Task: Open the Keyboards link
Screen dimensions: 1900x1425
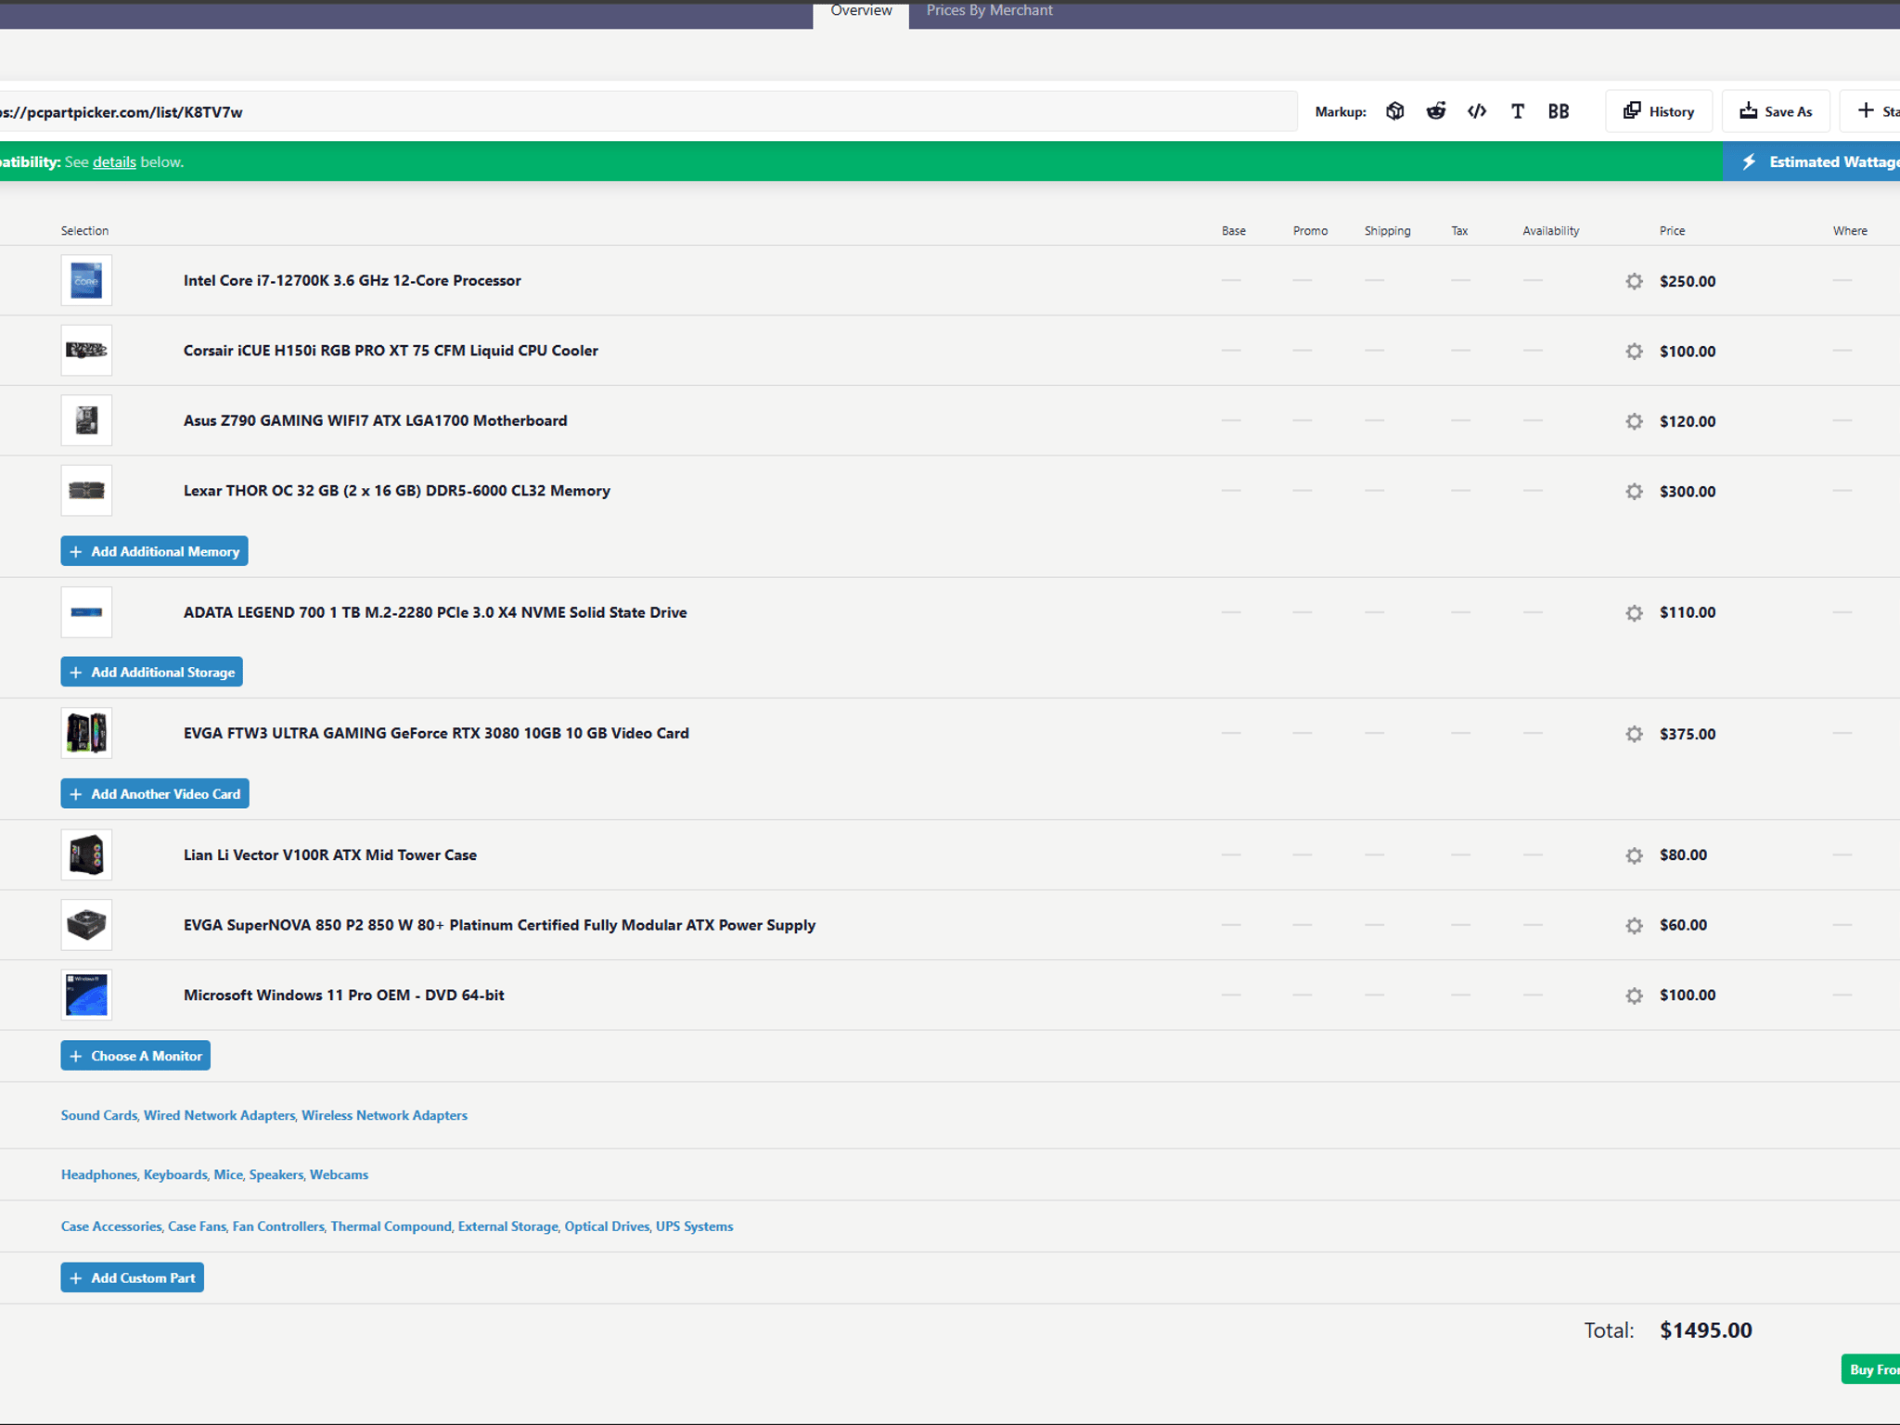Action: click(x=175, y=1175)
